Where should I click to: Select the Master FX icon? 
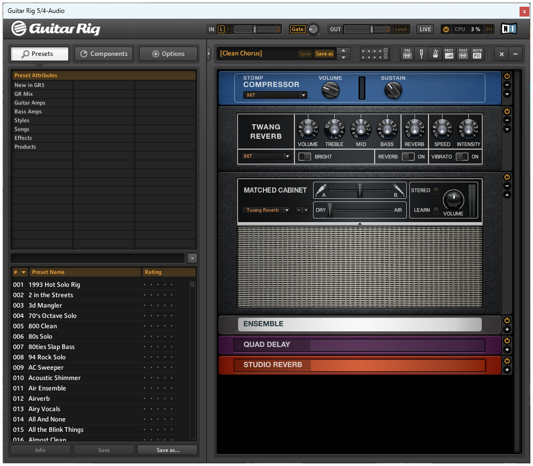tap(477, 53)
